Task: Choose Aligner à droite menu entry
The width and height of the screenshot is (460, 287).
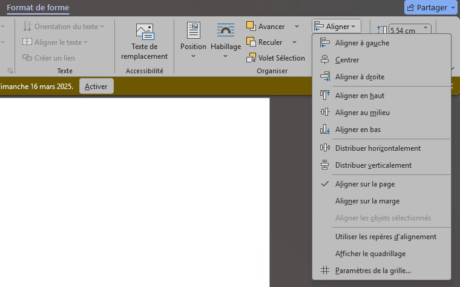Action: (381, 76)
